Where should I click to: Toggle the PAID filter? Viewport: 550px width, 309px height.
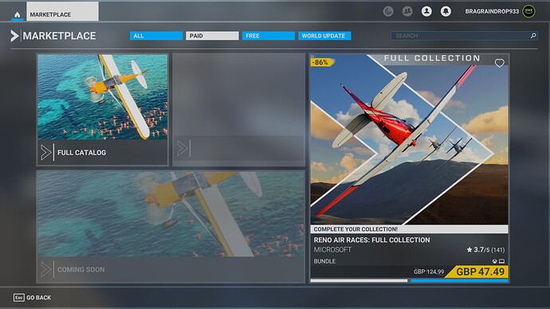[x=212, y=36]
